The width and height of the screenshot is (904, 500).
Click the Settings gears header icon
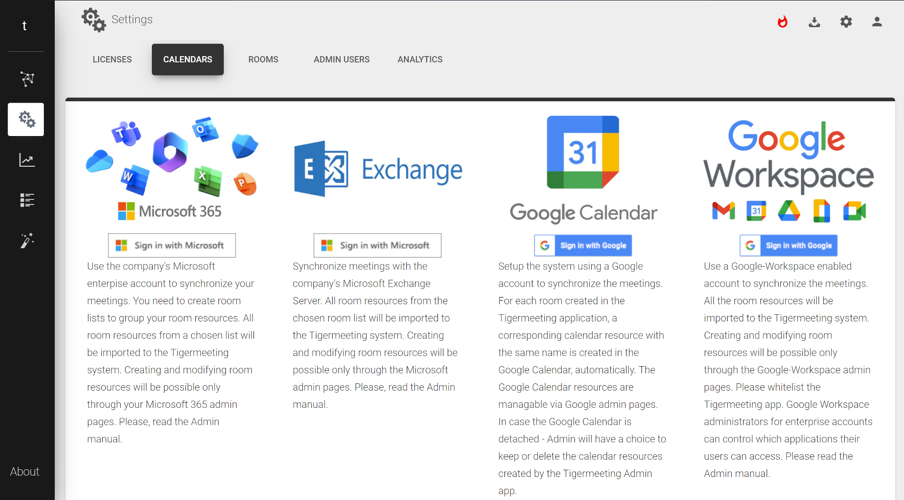(94, 19)
